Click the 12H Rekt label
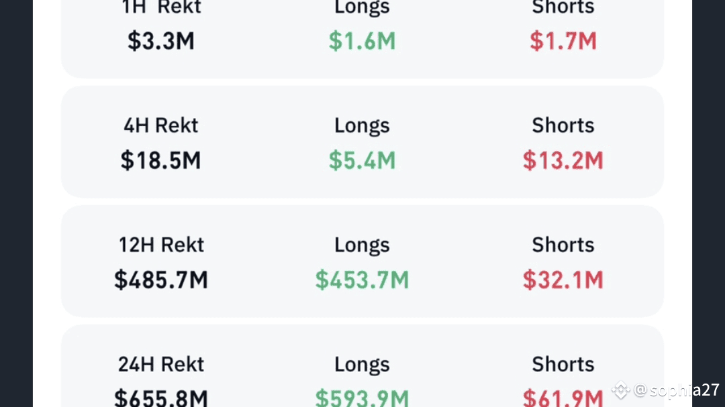This screenshot has height=407, width=725. click(161, 245)
